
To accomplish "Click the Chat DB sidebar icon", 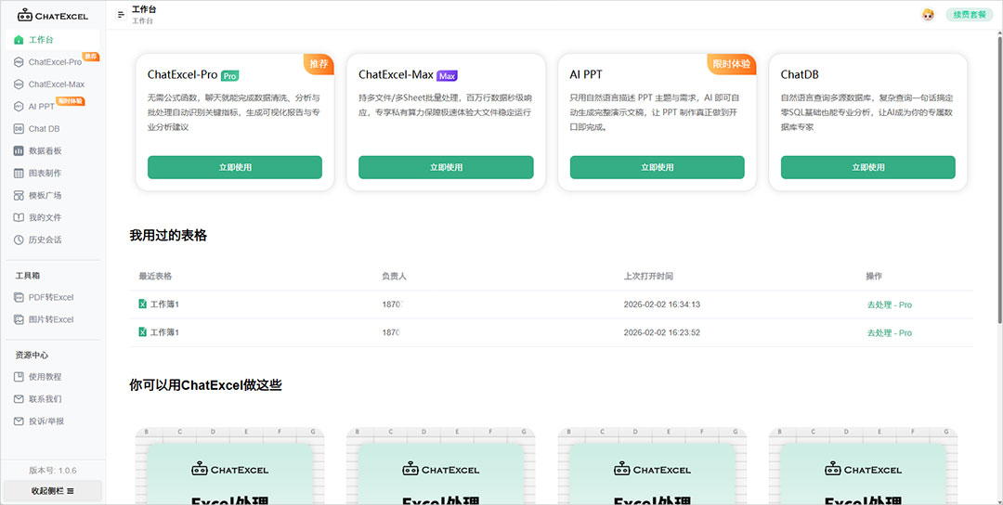I will (x=19, y=128).
